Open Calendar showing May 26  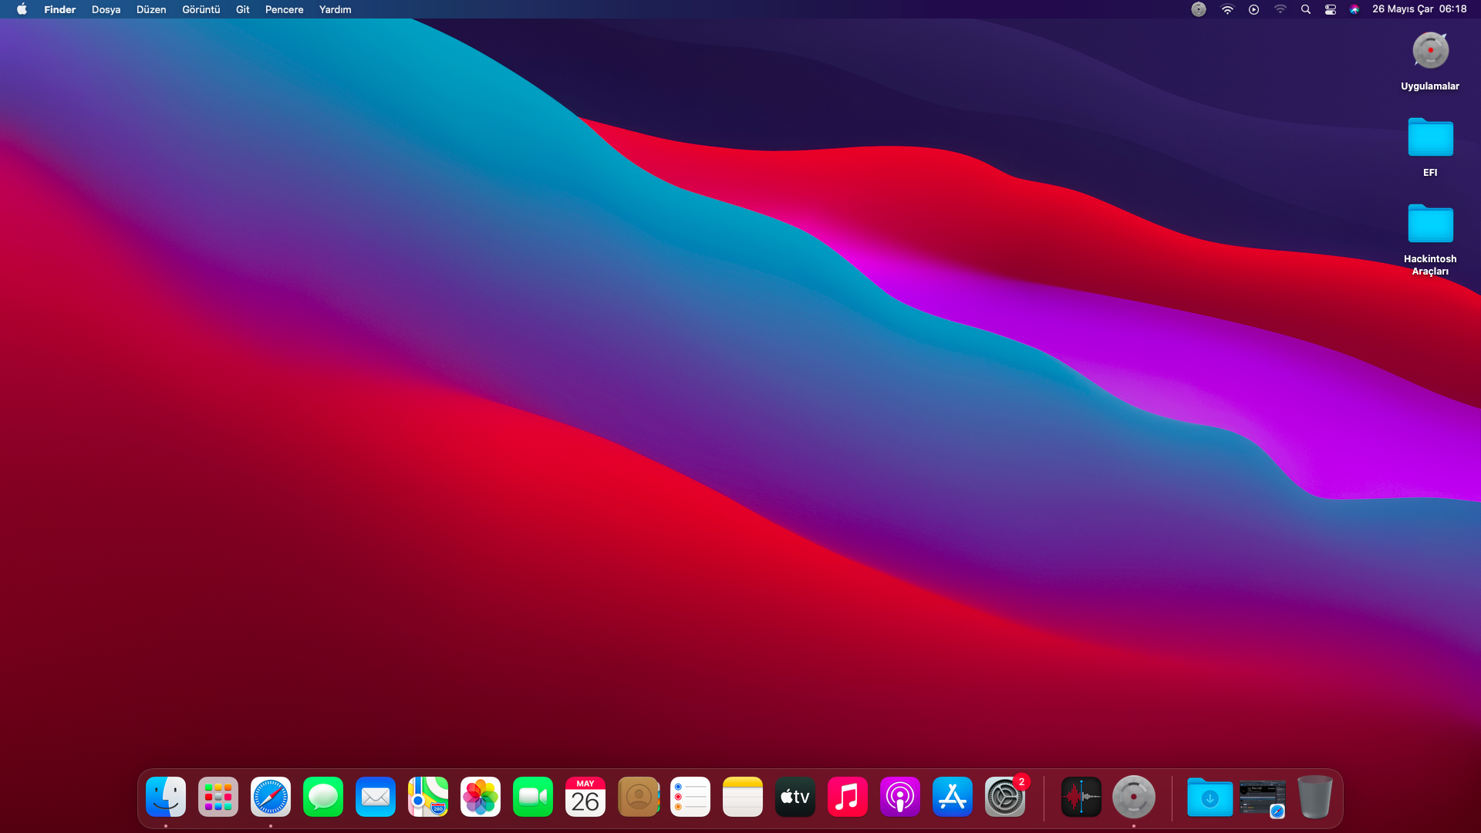(585, 797)
